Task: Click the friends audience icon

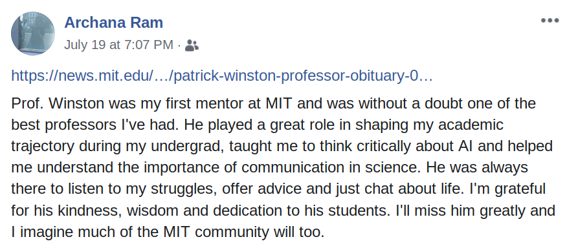Action: coord(192,45)
